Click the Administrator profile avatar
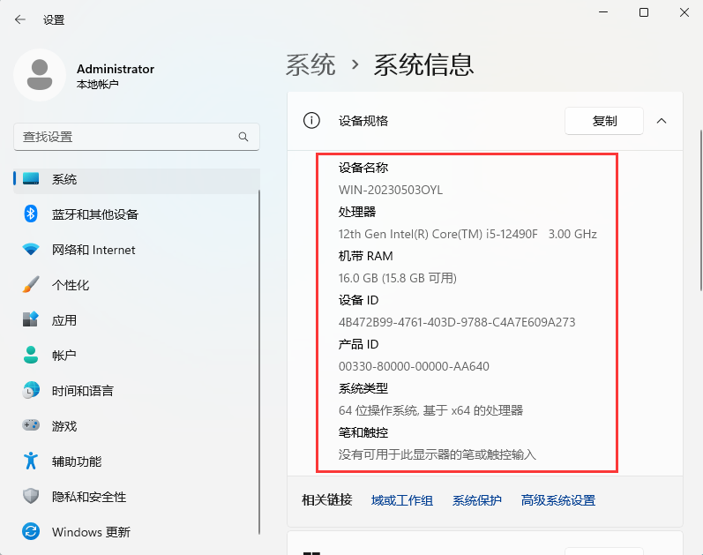Screen dimensions: 703x555 [40, 75]
